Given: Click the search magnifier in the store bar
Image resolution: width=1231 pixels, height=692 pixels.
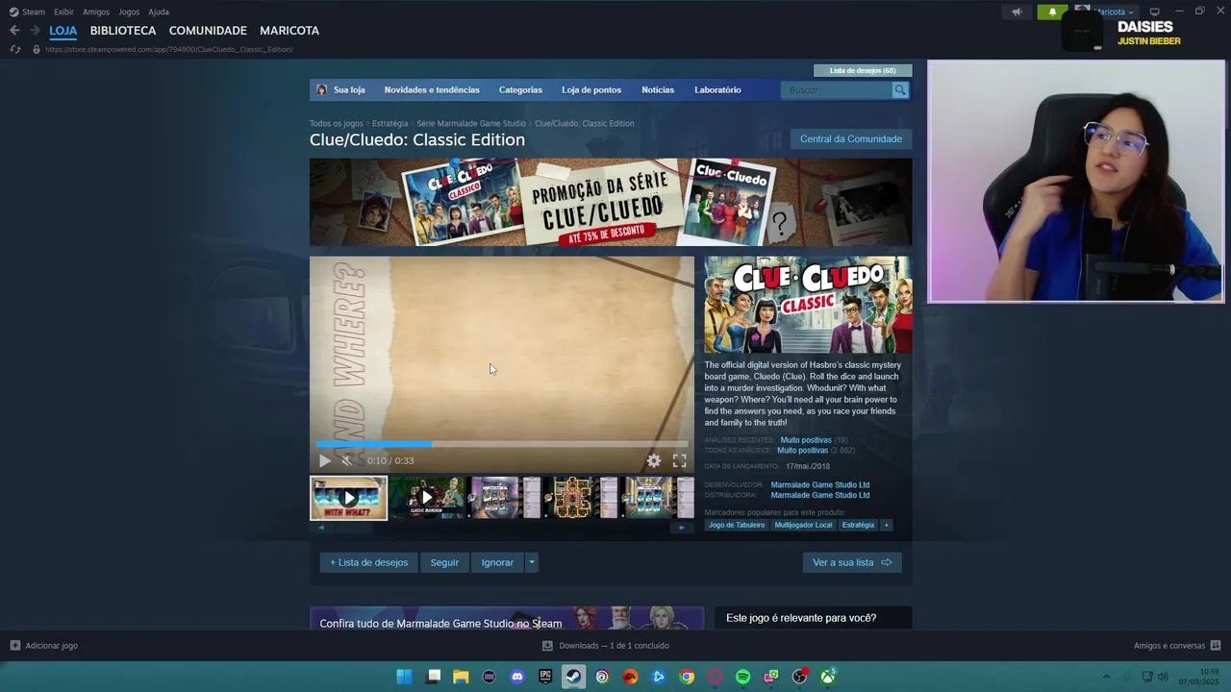Looking at the screenshot, I should (x=900, y=89).
